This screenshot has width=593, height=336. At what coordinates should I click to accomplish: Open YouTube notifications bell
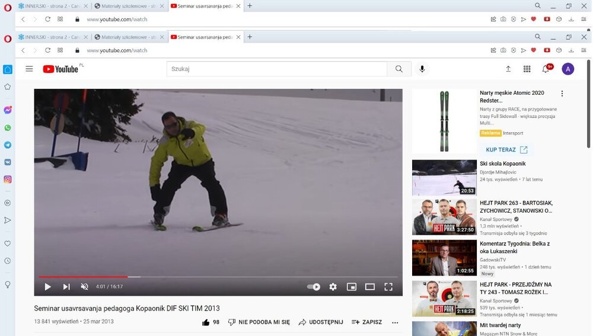coord(546,69)
